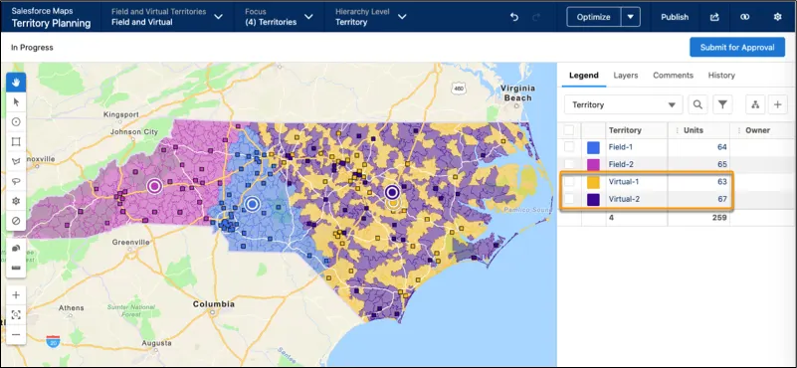
Task: Expand the Focus (4) Territories dropdown
Action: click(279, 17)
